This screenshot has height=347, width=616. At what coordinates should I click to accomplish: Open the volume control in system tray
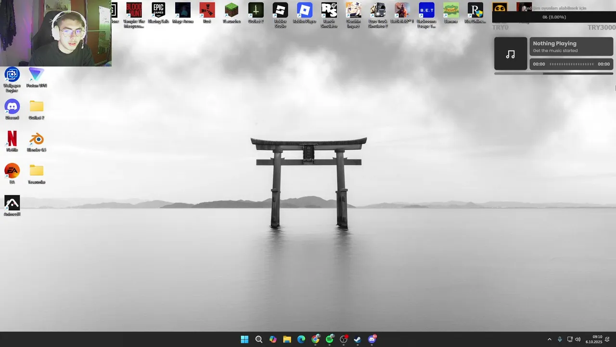pyautogui.click(x=578, y=339)
